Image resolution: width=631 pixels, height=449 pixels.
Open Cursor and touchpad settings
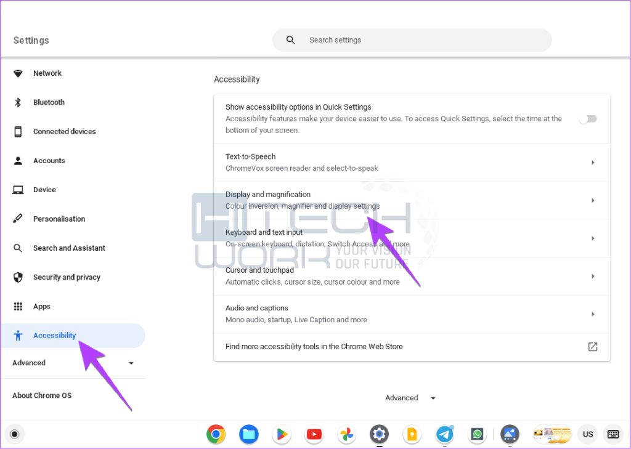[412, 277]
